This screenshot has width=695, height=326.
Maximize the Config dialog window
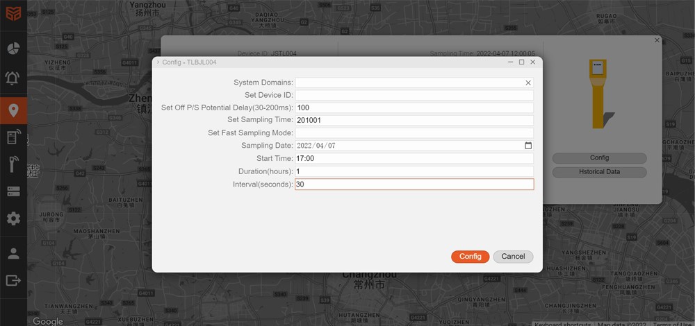521,62
